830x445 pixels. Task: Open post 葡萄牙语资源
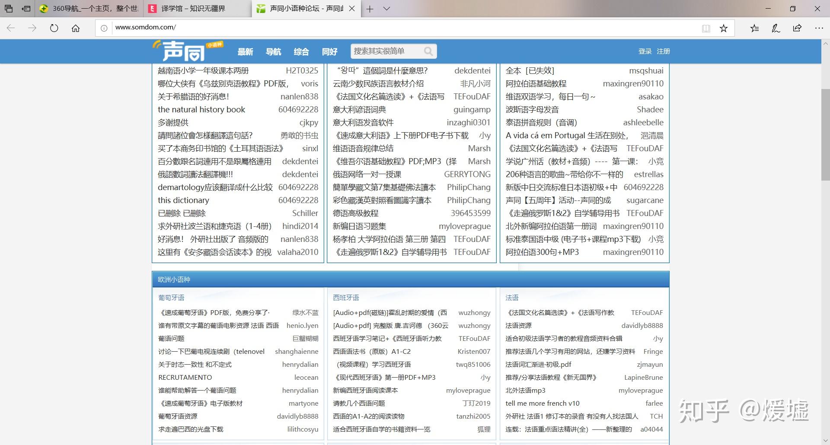point(178,416)
